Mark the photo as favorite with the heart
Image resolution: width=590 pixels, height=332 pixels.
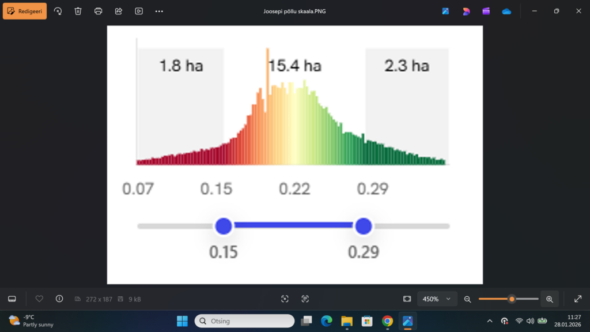(x=39, y=299)
